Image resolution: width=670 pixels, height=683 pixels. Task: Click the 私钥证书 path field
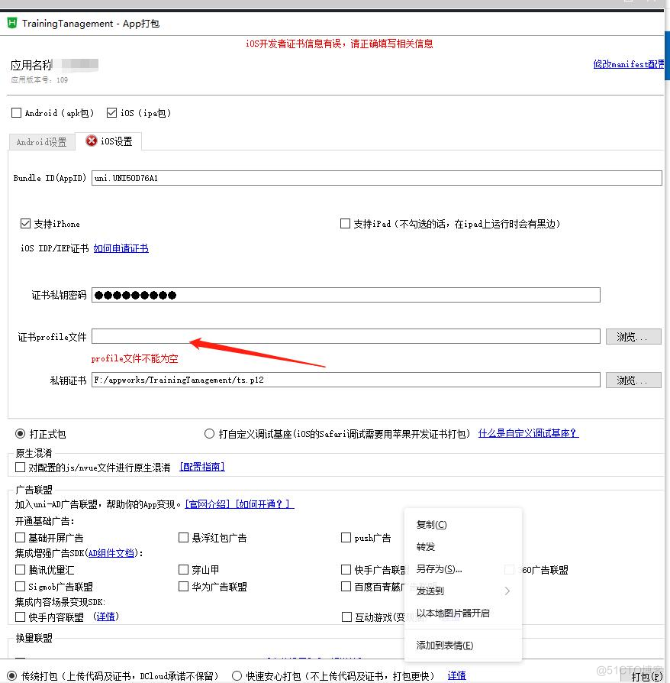pos(346,380)
